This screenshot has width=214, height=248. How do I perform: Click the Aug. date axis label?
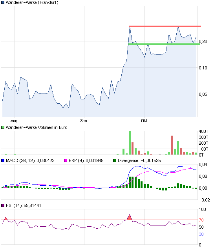pos(15,121)
